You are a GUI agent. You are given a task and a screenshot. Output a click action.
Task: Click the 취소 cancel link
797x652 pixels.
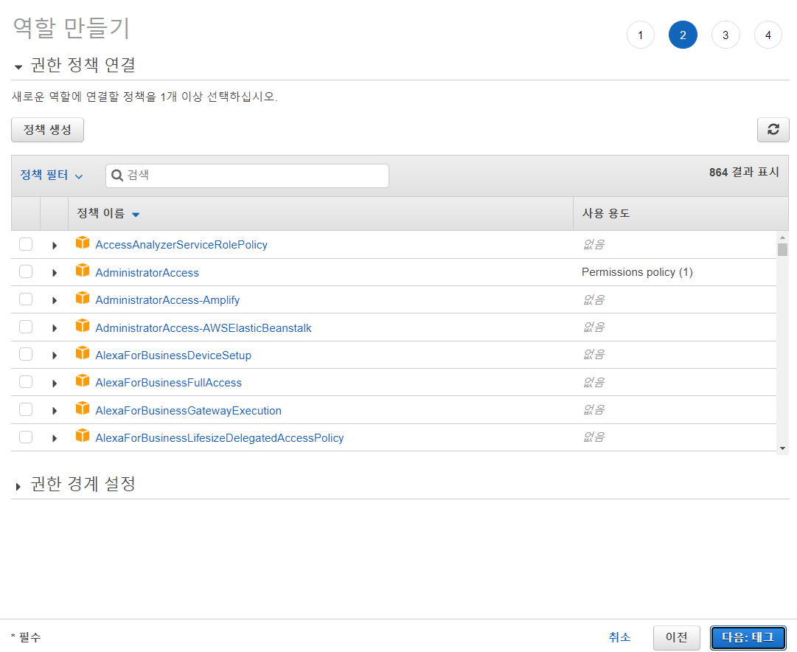(619, 637)
